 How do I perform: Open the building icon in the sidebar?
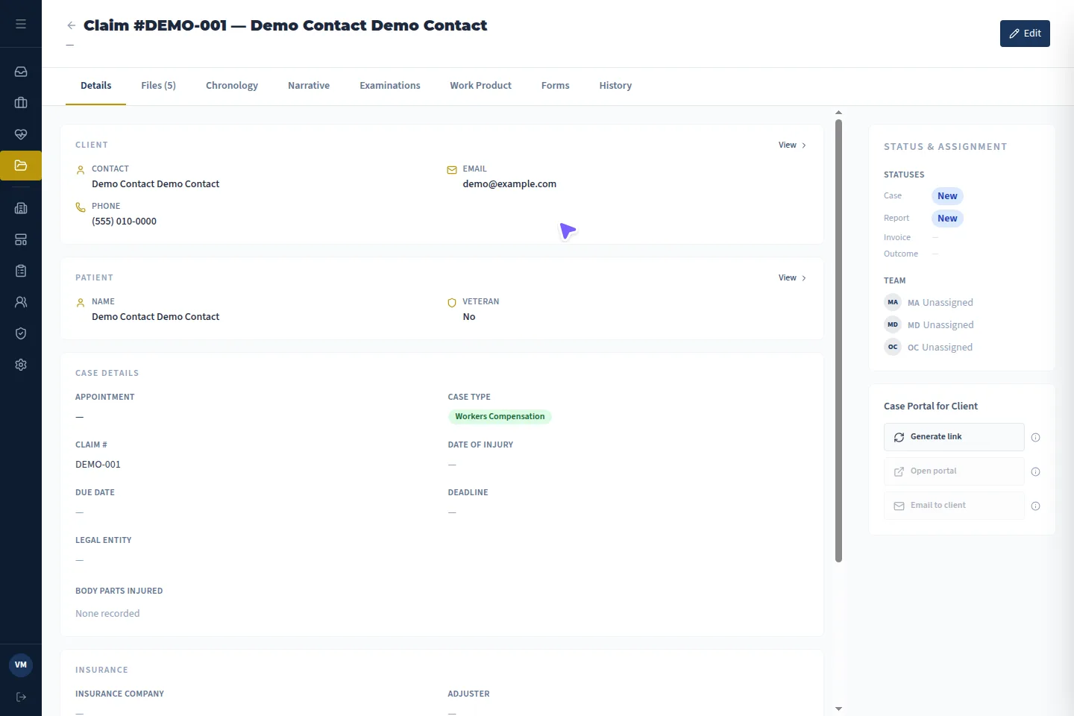(21, 208)
